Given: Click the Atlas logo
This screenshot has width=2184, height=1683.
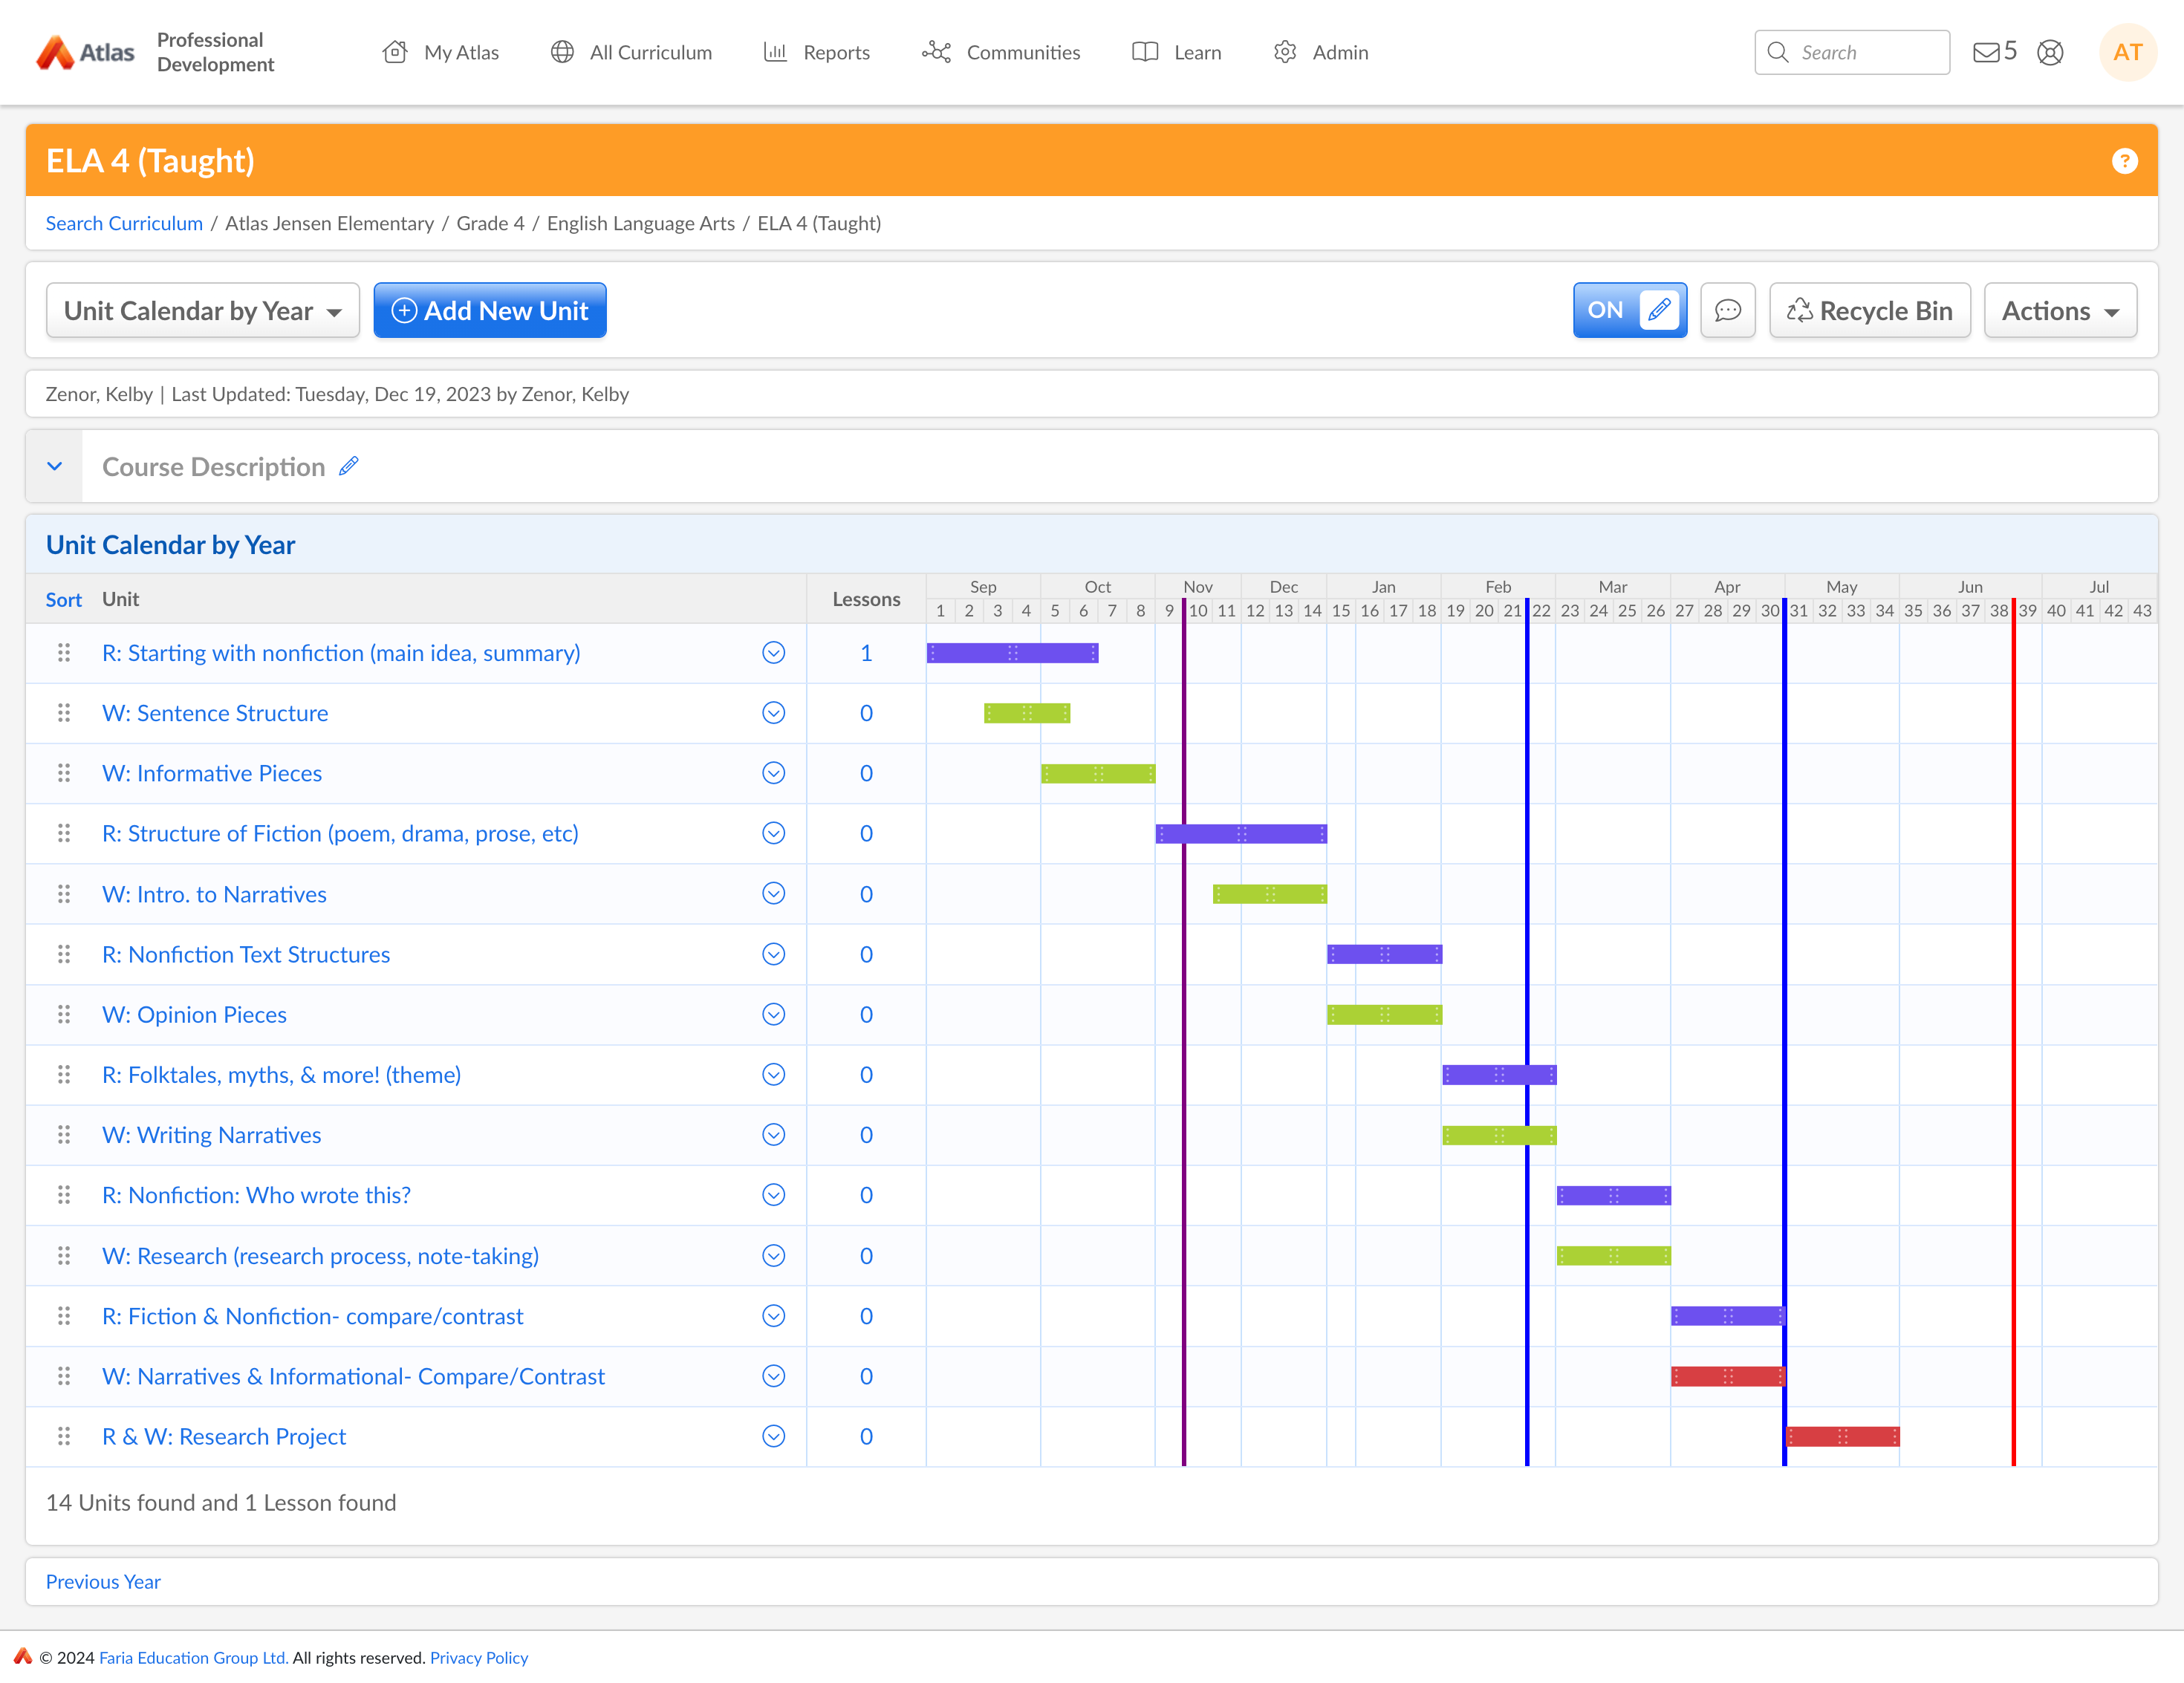Looking at the screenshot, I should 85,52.
